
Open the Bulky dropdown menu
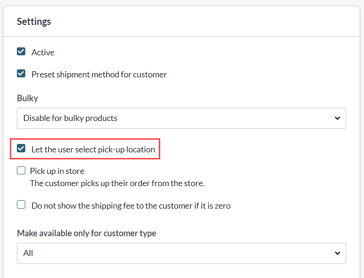tap(181, 118)
